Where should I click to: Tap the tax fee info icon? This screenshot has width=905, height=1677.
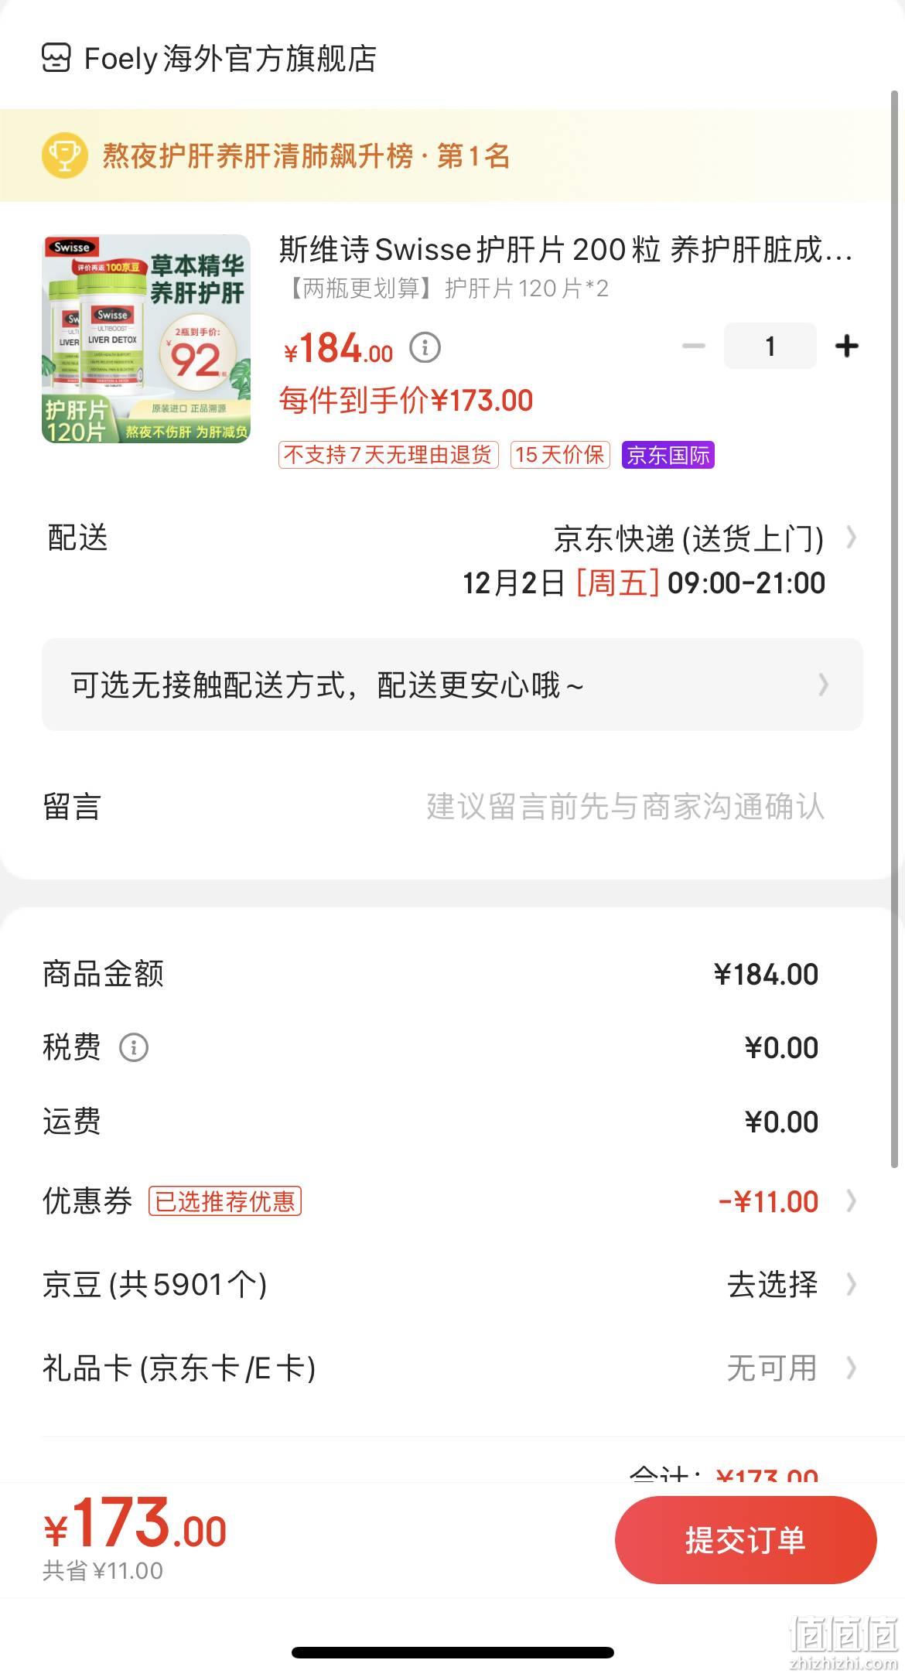click(x=134, y=1047)
